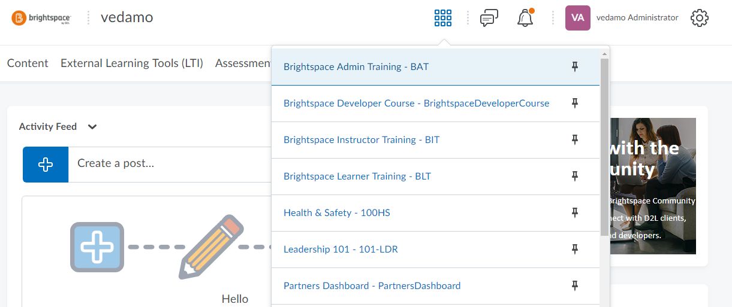Viewport: 732px width, 307px height.
Task: Pin Brightspace Learner Training - BLT course
Action: tap(574, 177)
